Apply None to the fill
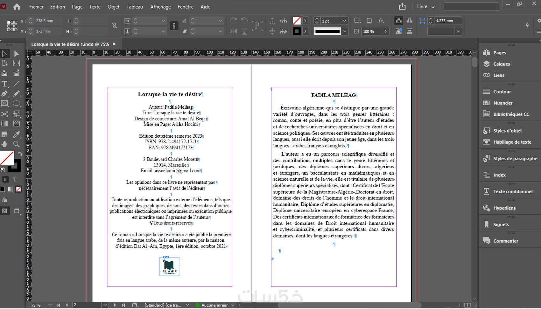This screenshot has height=309, width=541. 18,189
